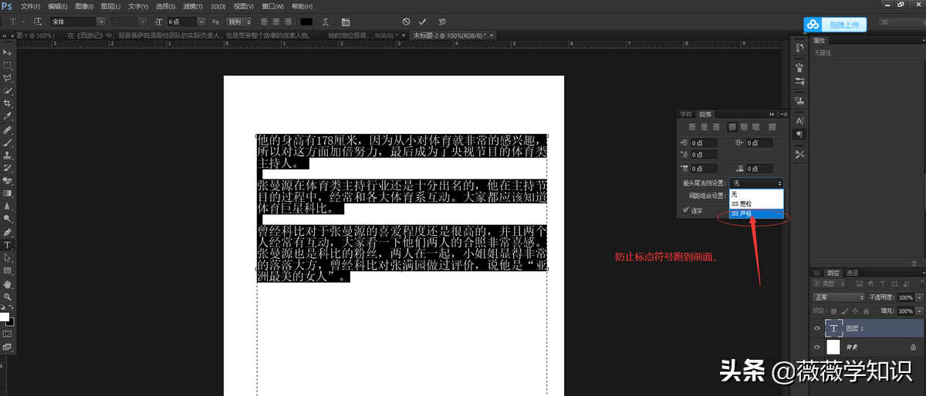Switch to the 字符 panel tab
This screenshot has width=926, height=396.
[686, 114]
